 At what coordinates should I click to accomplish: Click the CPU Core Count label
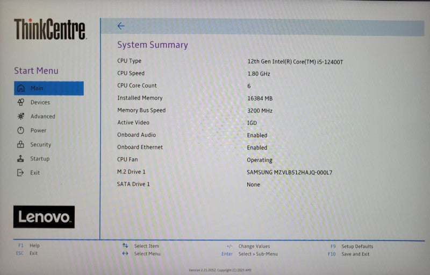(137, 86)
